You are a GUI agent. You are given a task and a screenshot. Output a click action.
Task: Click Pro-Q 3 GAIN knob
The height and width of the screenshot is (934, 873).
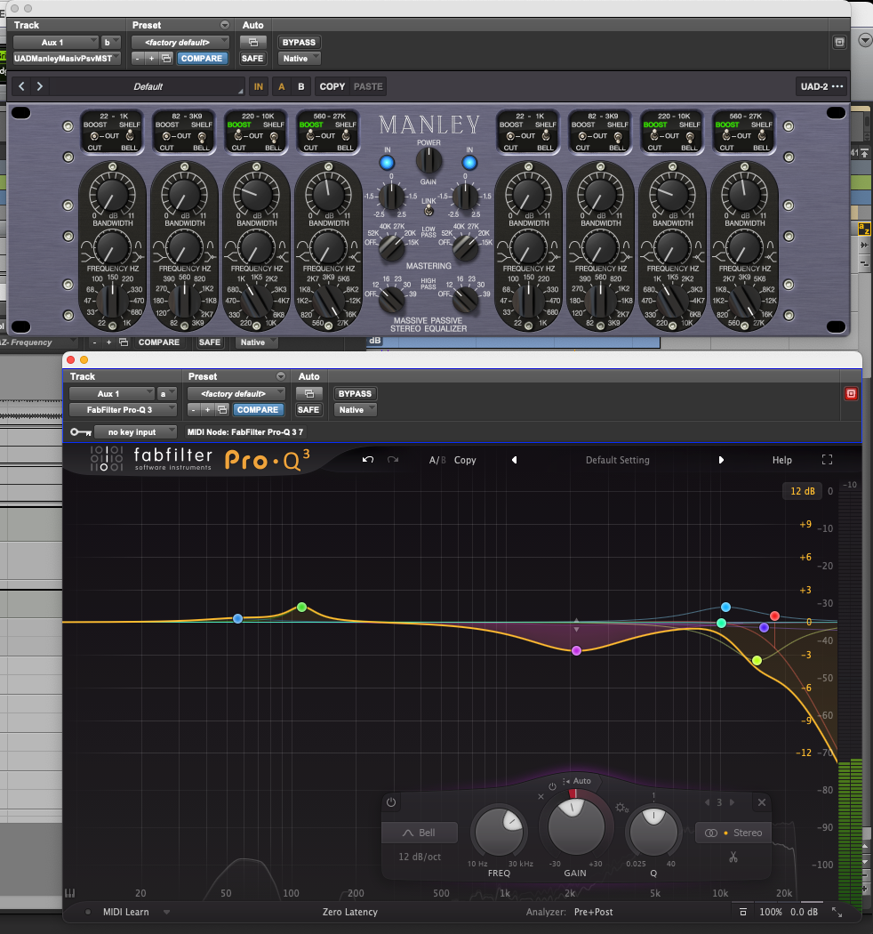[x=576, y=826]
